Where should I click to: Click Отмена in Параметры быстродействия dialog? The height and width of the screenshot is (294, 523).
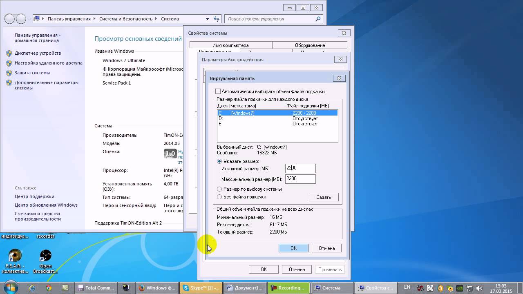[297, 269]
